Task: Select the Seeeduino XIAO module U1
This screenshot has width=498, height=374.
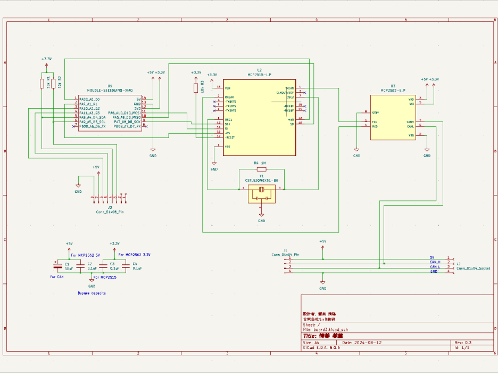Action: tap(110, 113)
